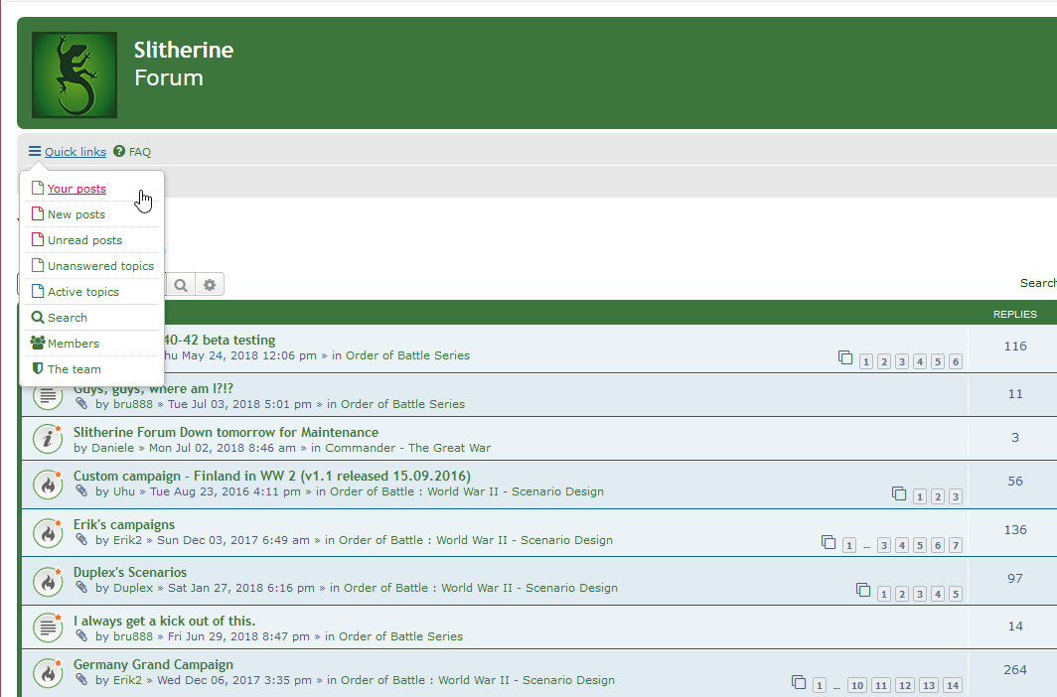The image size is (1057, 697).
Task: Click attachment paperclip on Duplex's Scenarios row
Action: click(x=81, y=587)
